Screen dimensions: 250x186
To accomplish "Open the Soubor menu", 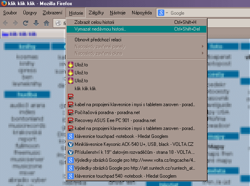I will click(10, 13).
